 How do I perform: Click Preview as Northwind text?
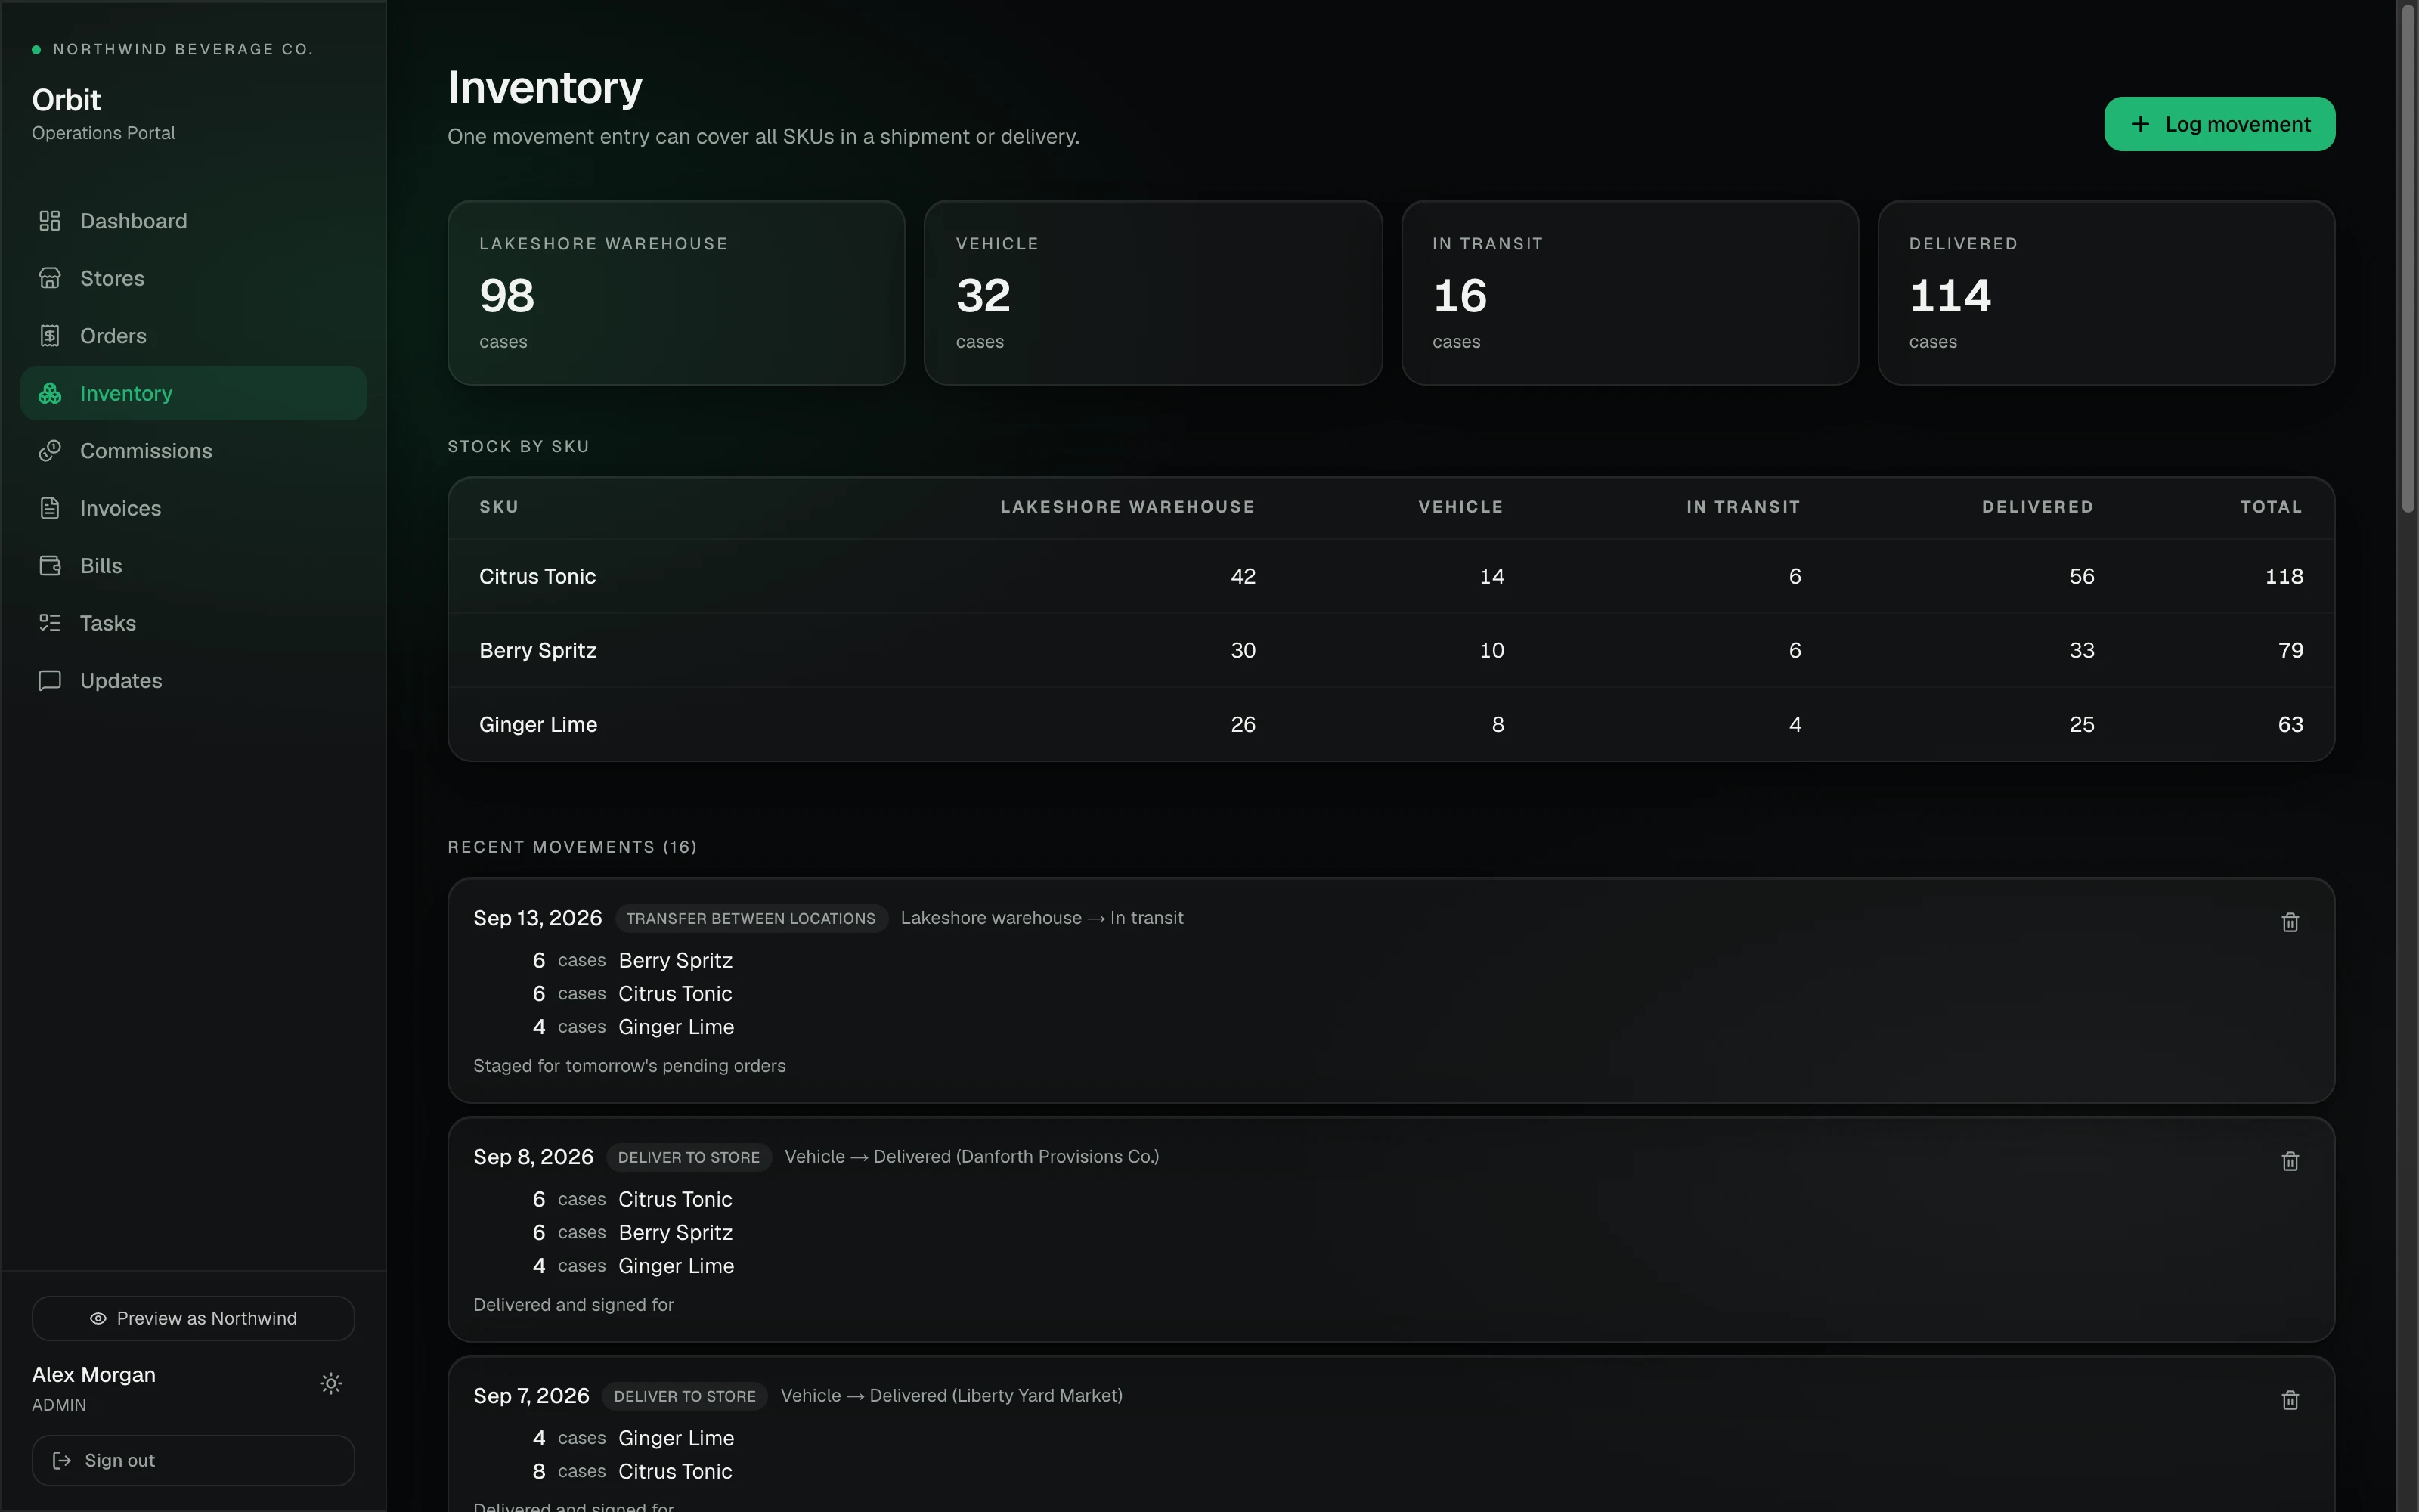(x=207, y=1319)
